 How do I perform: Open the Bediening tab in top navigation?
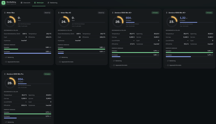52,3
